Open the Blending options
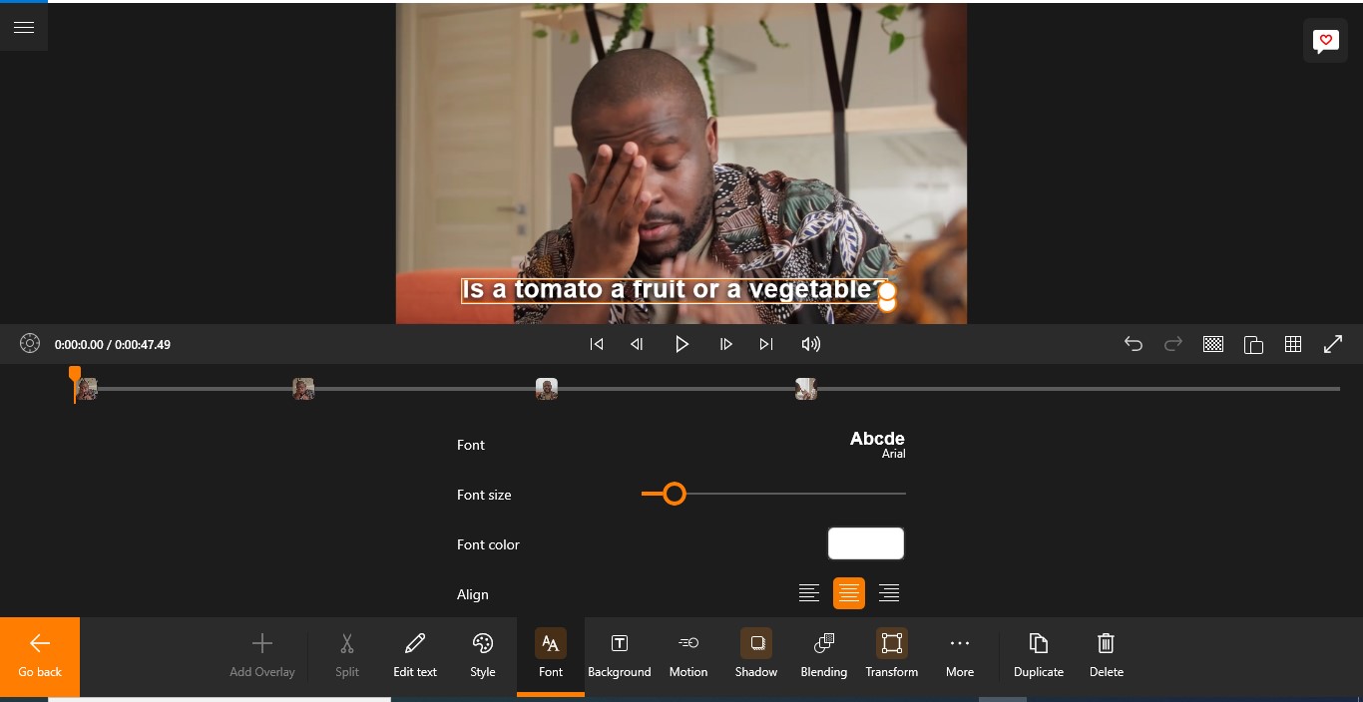 (823, 655)
